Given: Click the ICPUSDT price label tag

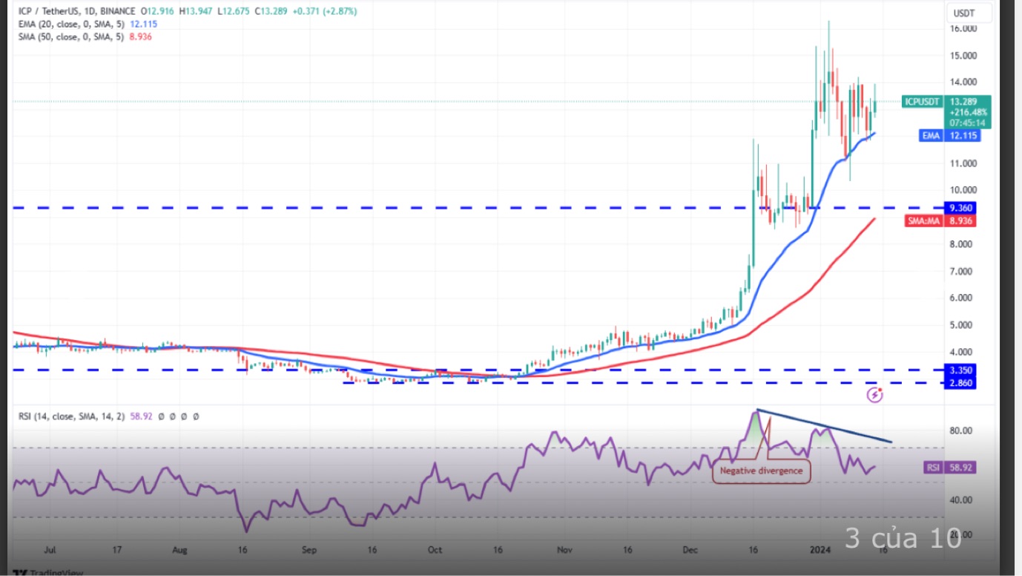Looking at the screenshot, I should [922, 102].
